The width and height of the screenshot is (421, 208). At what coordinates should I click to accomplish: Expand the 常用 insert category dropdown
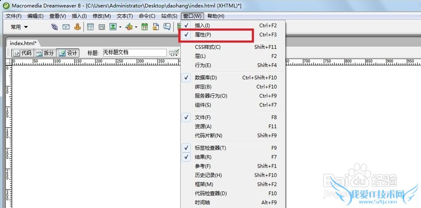pos(19,27)
